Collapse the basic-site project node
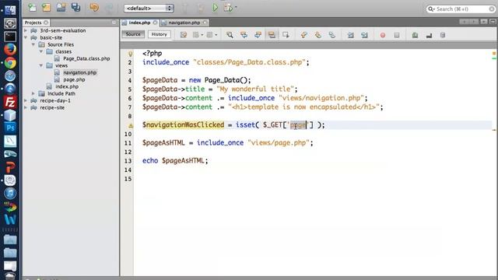The width and height of the screenshot is (498, 280). (26, 37)
